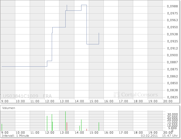
Task: Select 10:00 on the price chart time axis
Action: click(20, 101)
